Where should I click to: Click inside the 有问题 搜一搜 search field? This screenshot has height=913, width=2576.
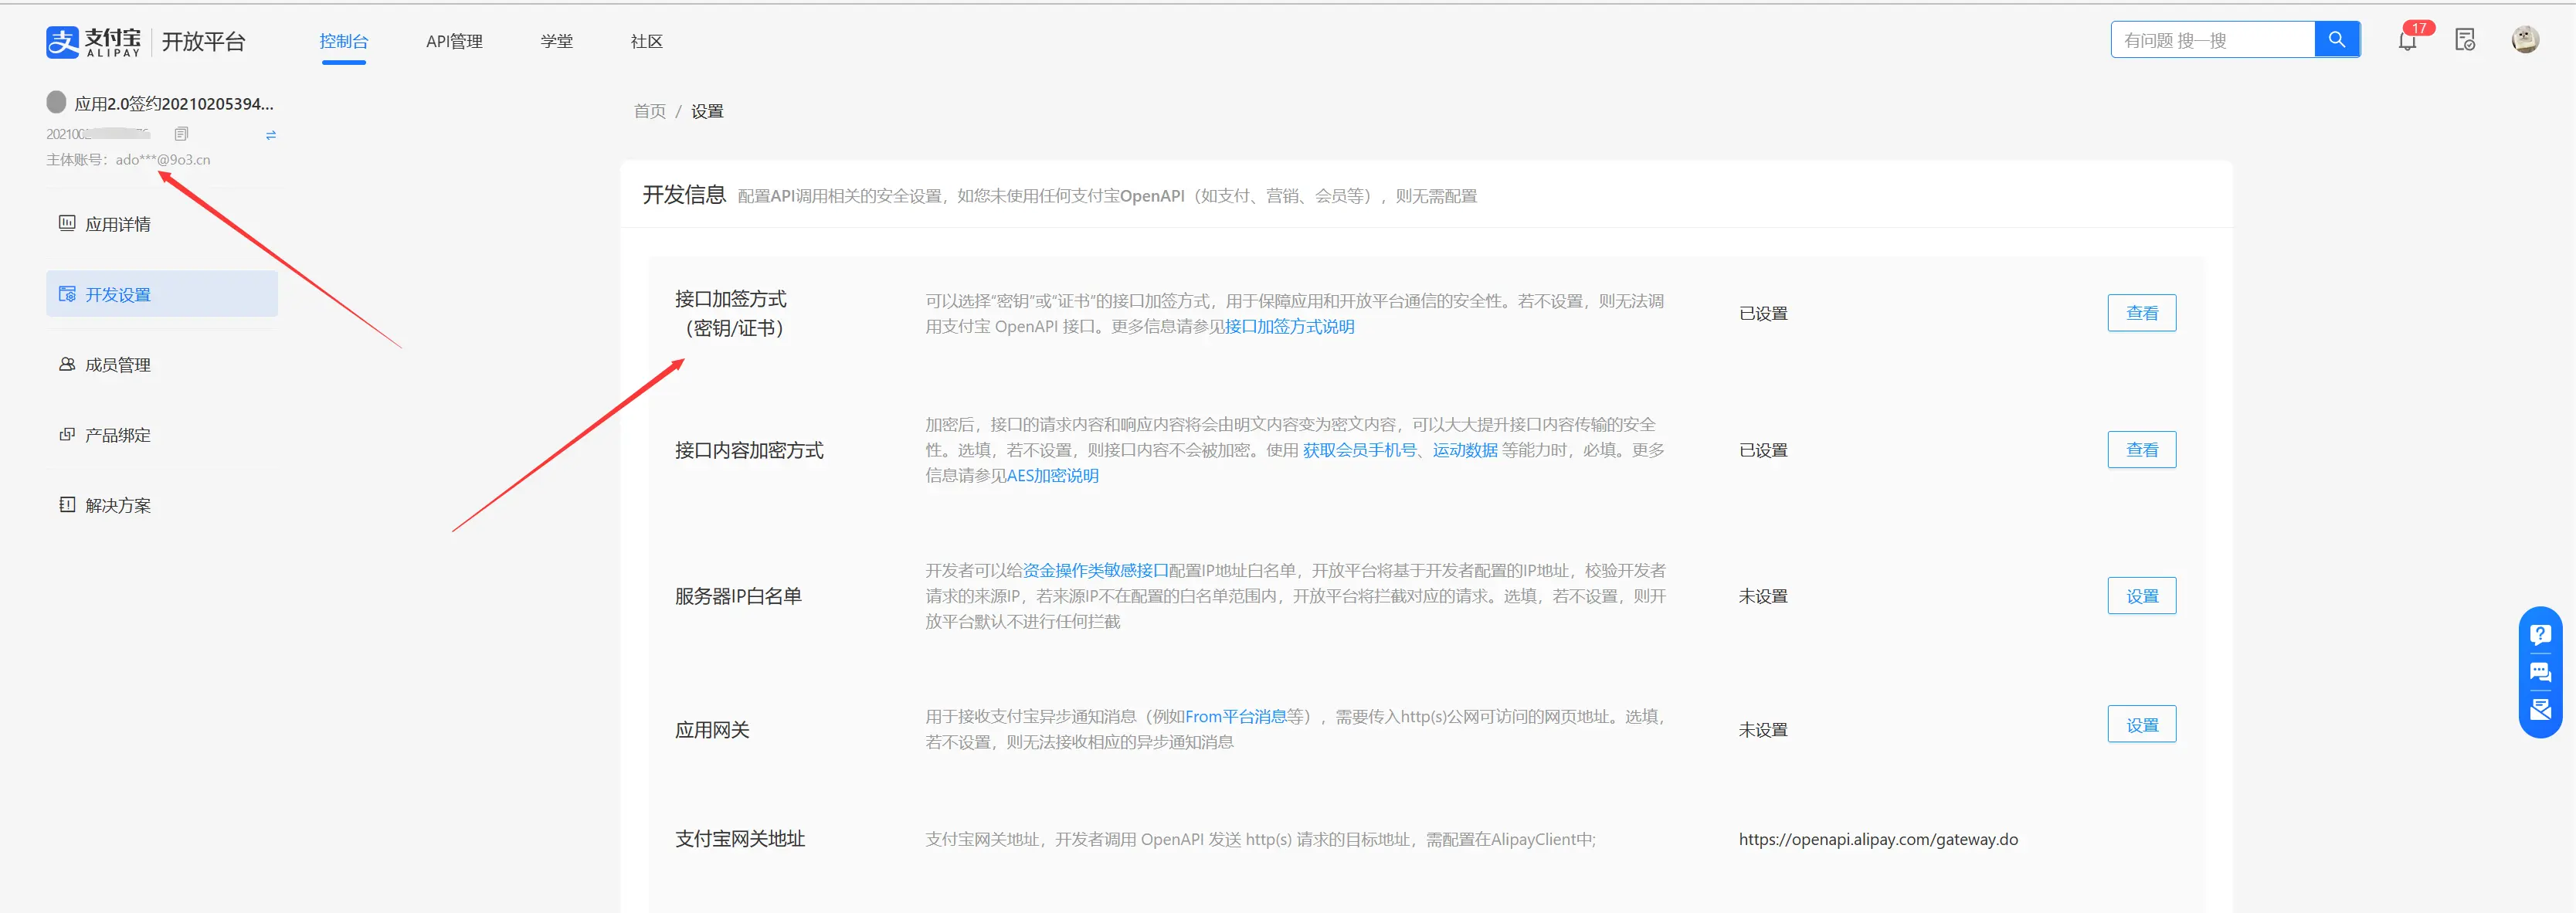point(2213,40)
